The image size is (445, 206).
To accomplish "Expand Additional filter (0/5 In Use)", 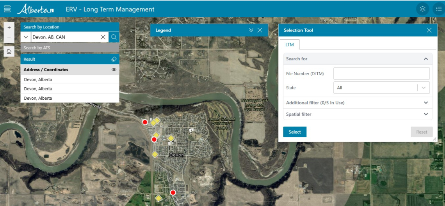I will pyautogui.click(x=358, y=103).
